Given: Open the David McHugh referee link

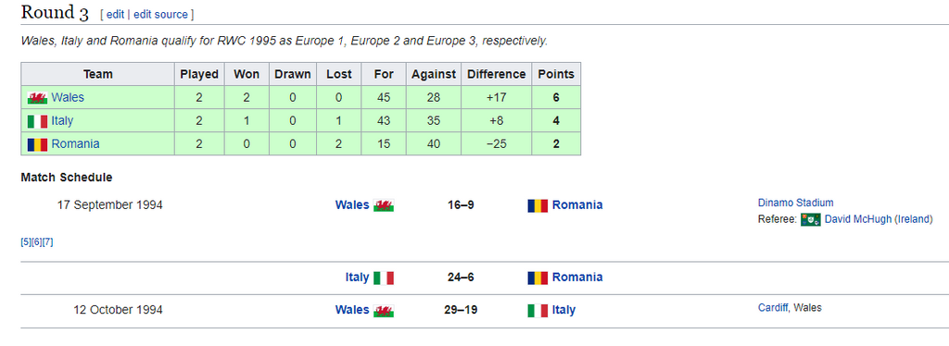Looking at the screenshot, I should tap(858, 219).
